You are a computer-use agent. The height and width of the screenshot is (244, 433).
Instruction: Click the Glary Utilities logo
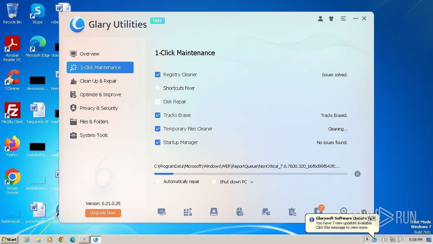[77, 24]
